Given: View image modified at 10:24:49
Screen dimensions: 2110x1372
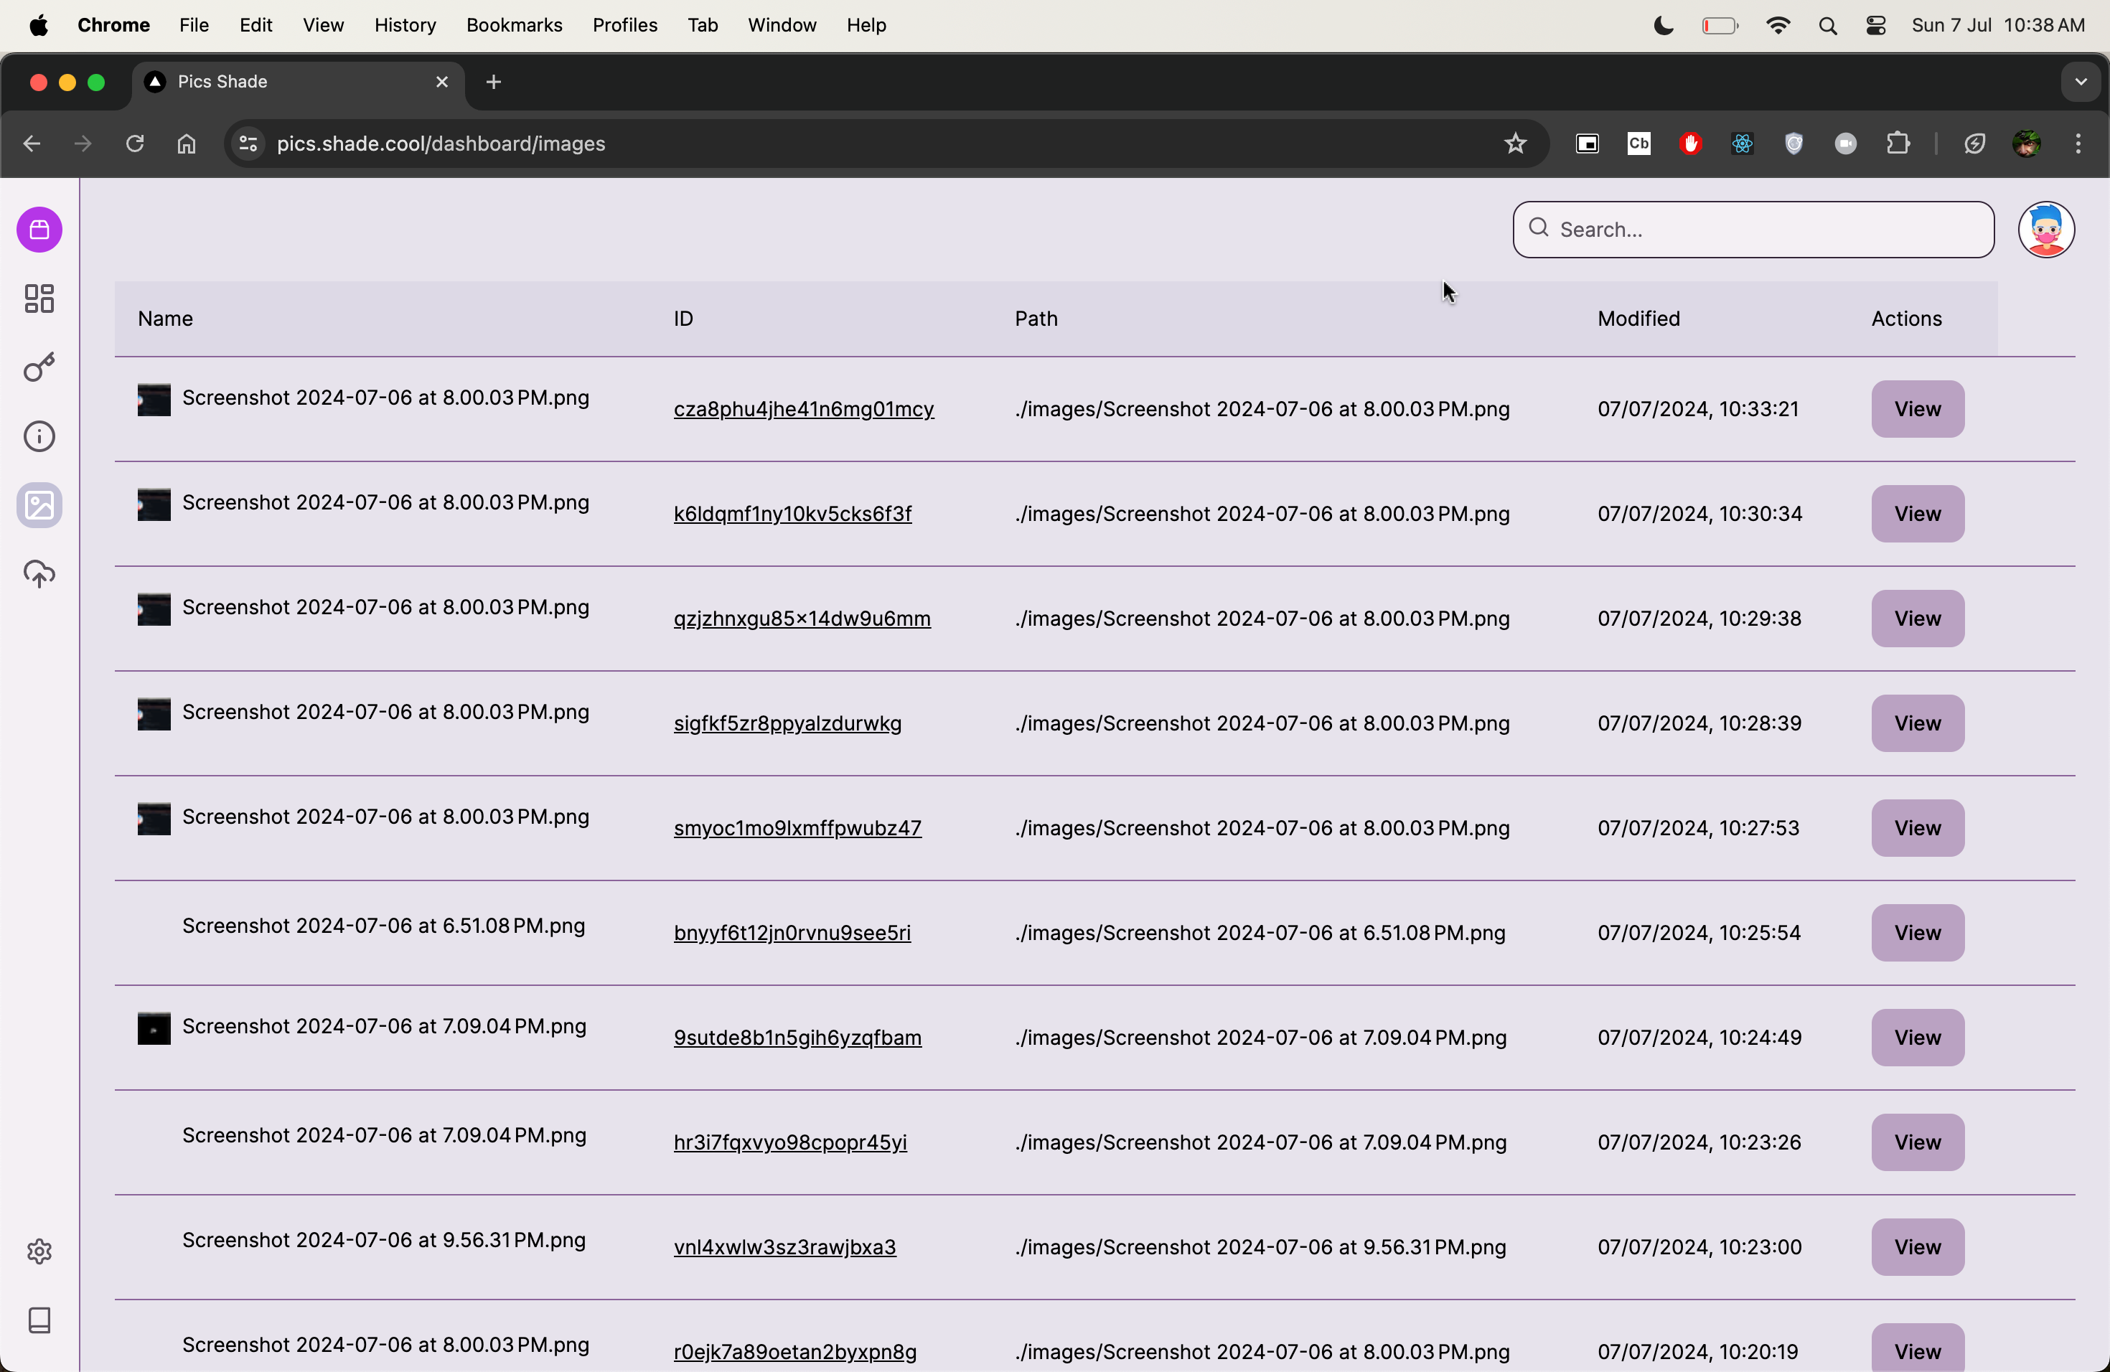Looking at the screenshot, I should (1917, 1037).
